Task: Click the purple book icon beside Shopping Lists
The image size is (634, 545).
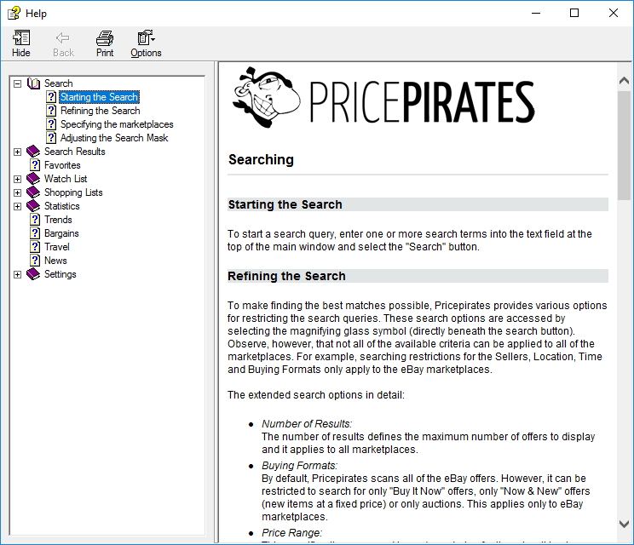Action: pyautogui.click(x=33, y=192)
